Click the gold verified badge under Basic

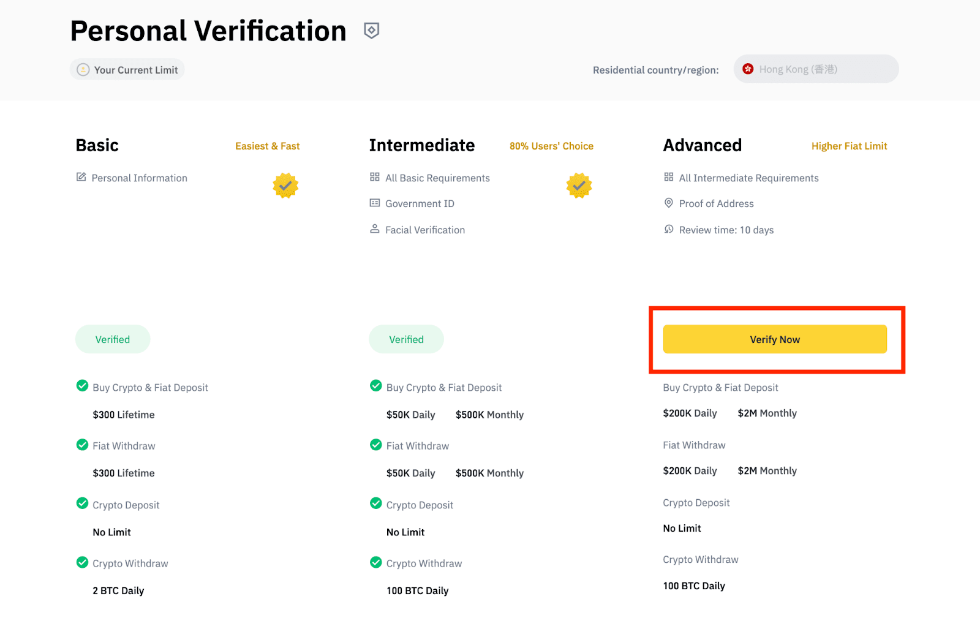(285, 186)
